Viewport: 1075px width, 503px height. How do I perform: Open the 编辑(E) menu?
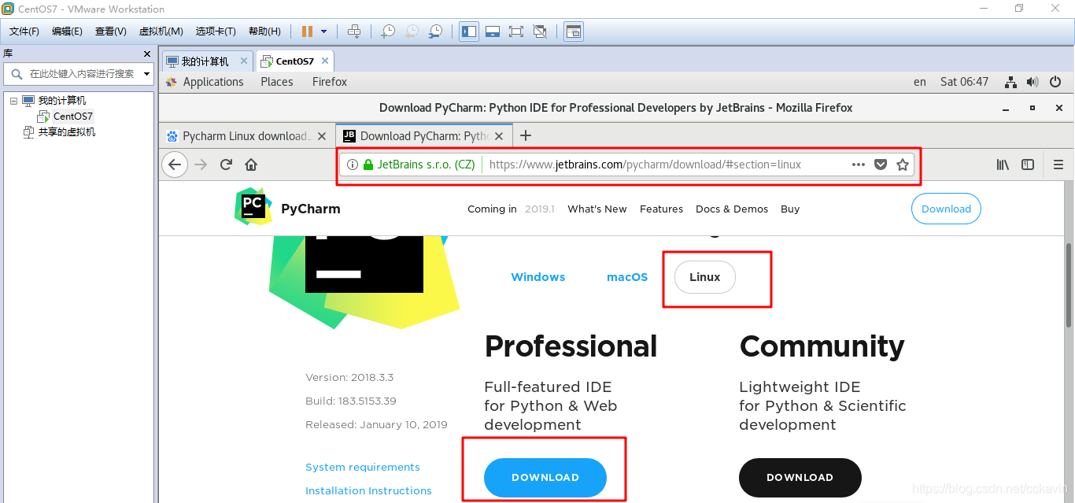point(67,31)
